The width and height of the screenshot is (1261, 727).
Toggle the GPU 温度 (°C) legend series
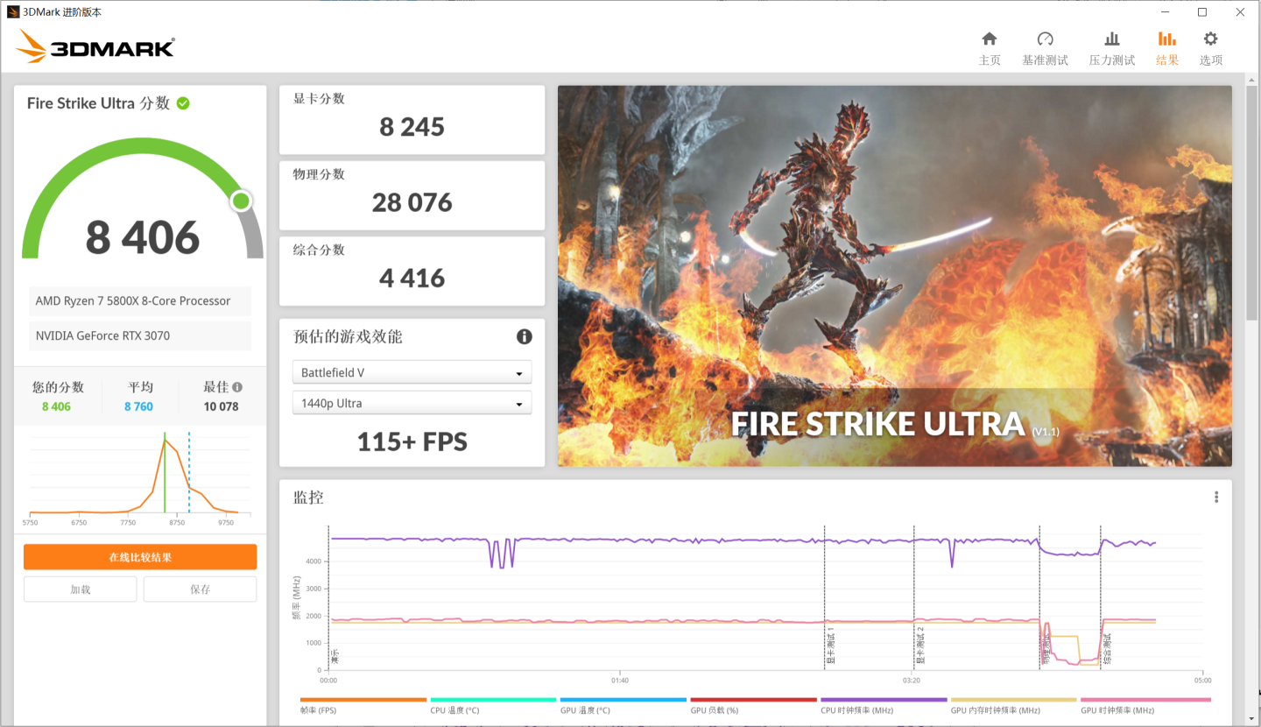[623, 706]
